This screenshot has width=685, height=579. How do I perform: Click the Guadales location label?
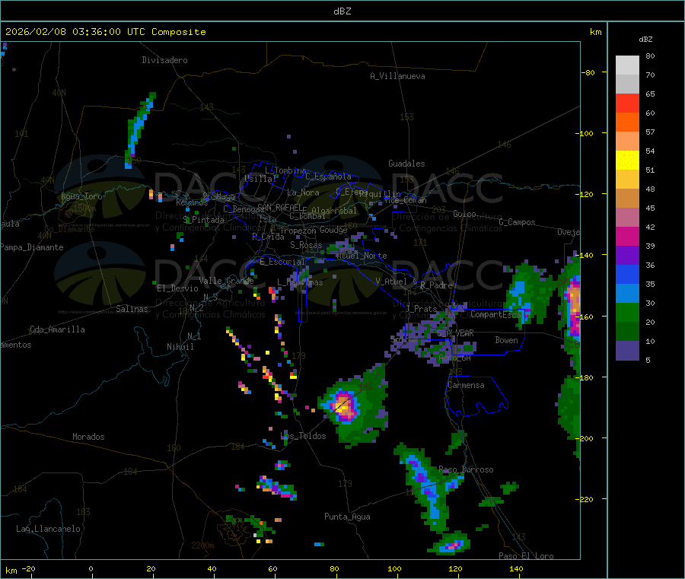406,164
